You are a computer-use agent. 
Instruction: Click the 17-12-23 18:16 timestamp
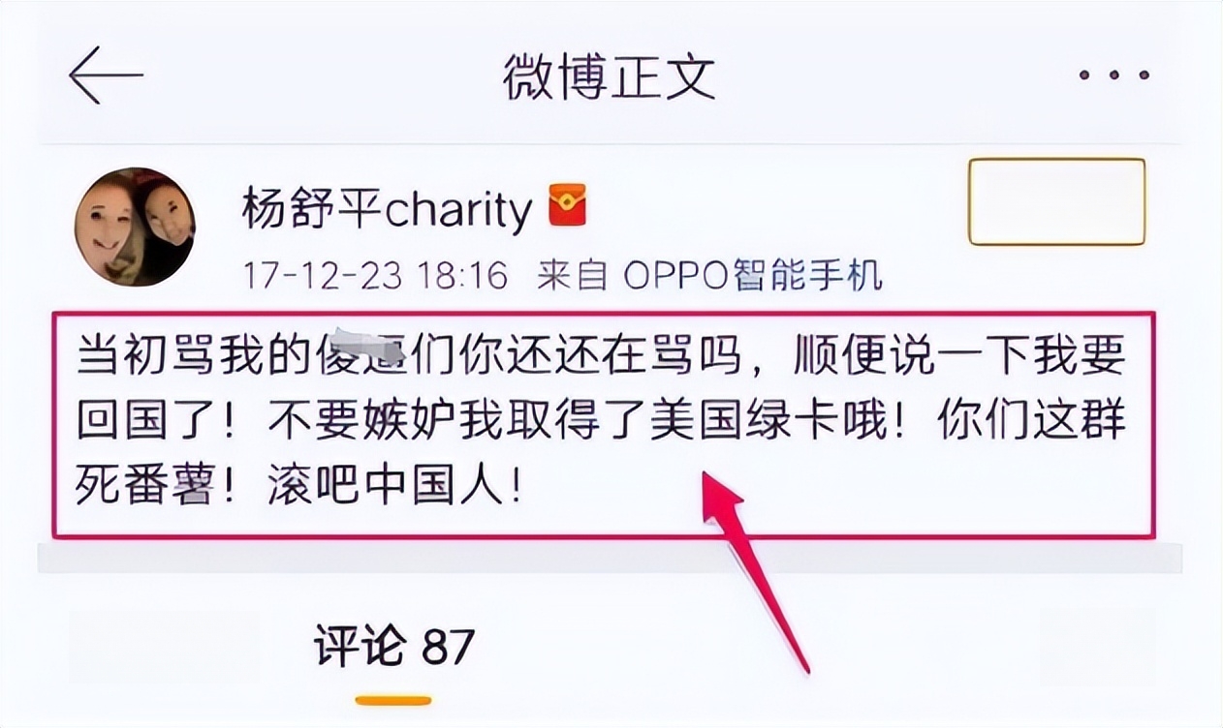click(x=375, y=276)
